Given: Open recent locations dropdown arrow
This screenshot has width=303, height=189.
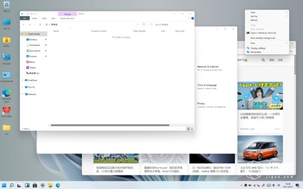Looking at the screenshot, I should click(x=35, y=25).
